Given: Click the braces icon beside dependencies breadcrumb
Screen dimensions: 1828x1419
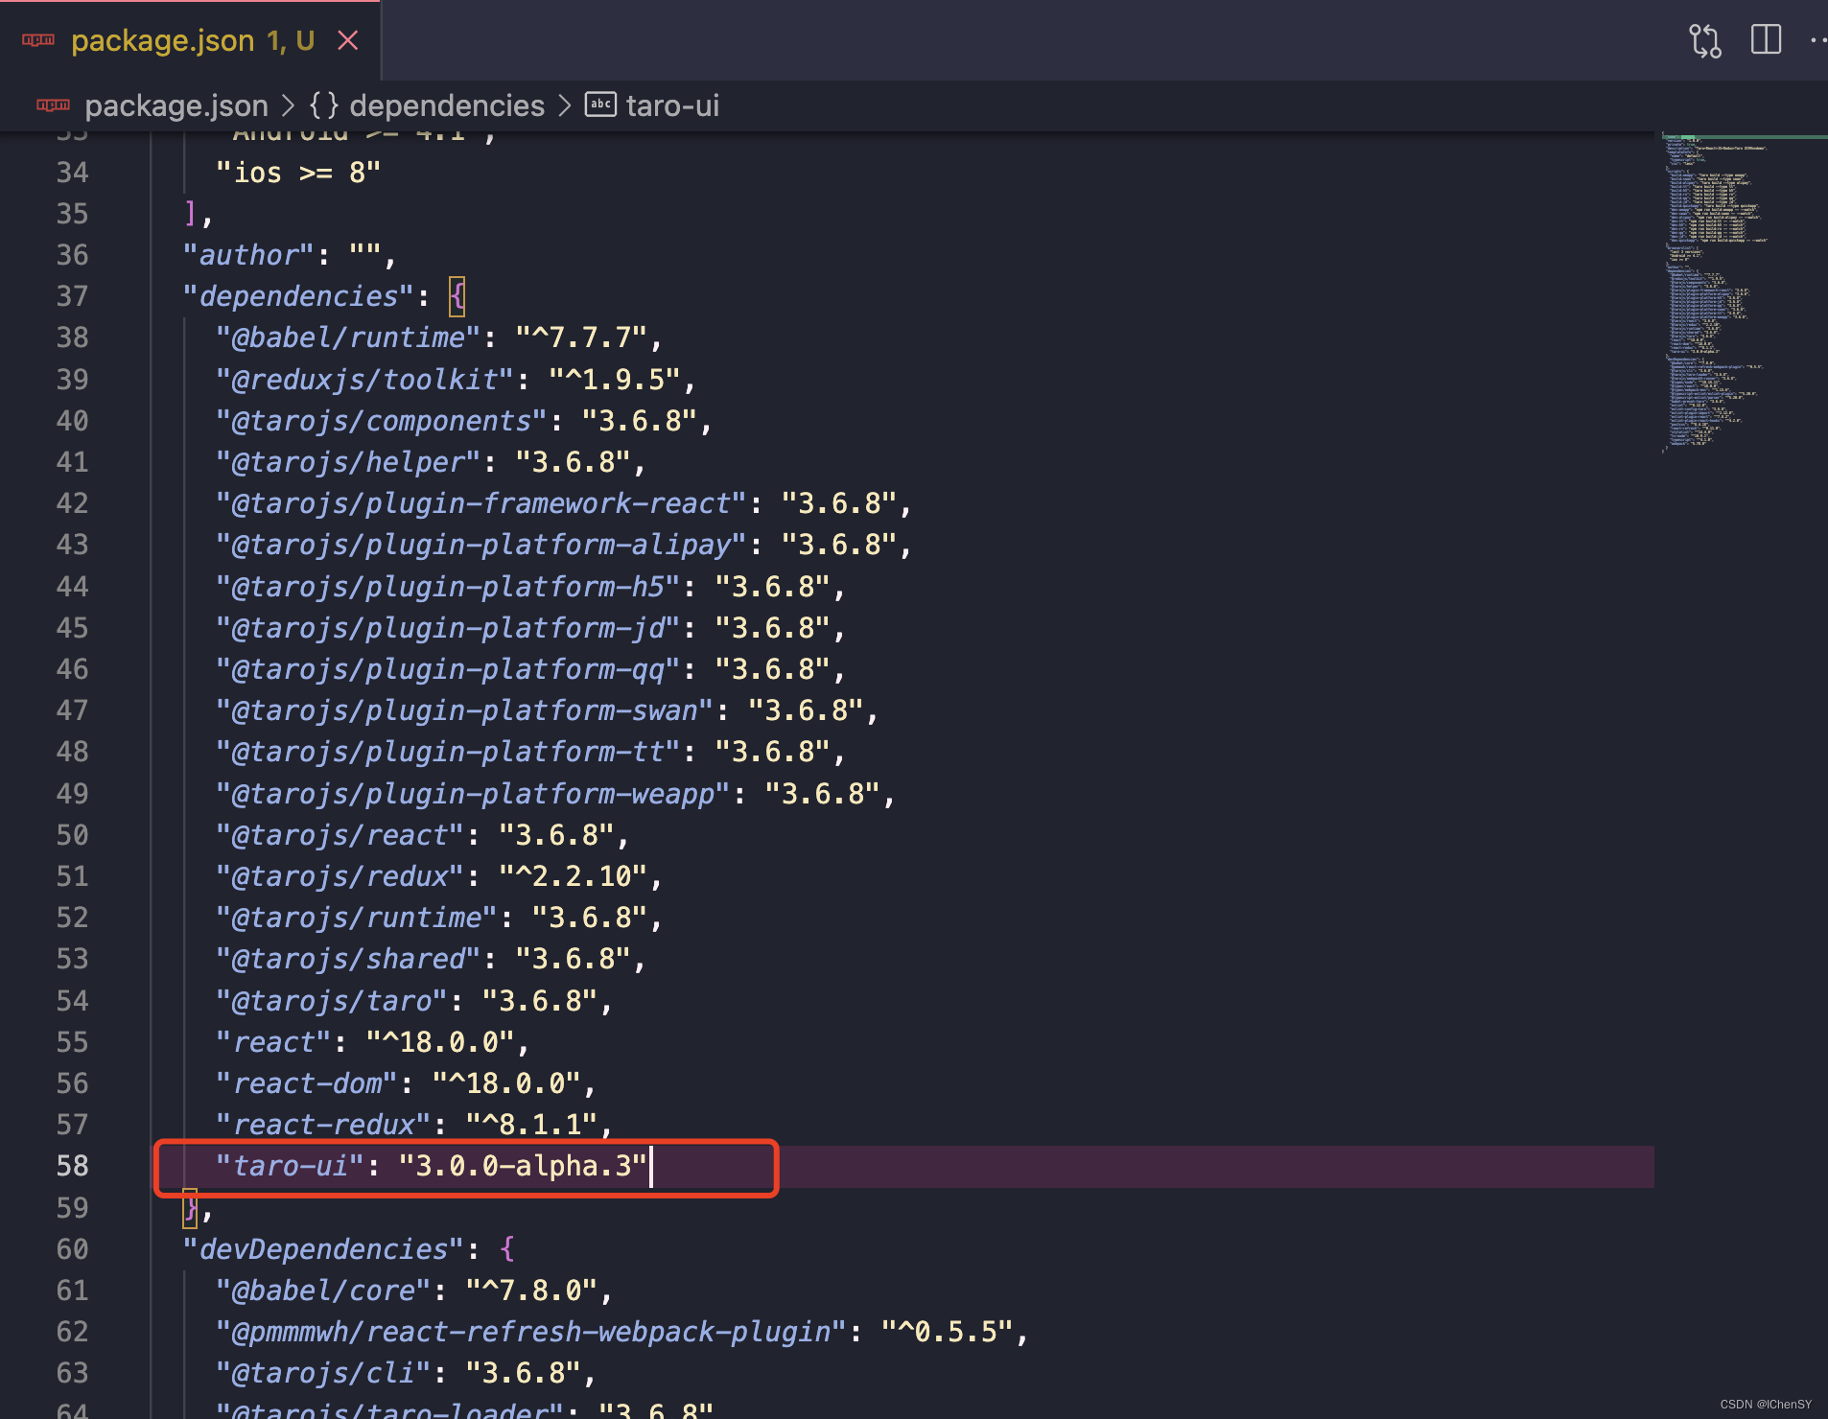Looking at the screenshot, I should (x=324, y=105).
